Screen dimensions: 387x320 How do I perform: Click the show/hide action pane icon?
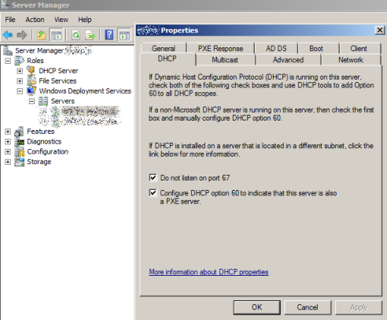[124, 35]
